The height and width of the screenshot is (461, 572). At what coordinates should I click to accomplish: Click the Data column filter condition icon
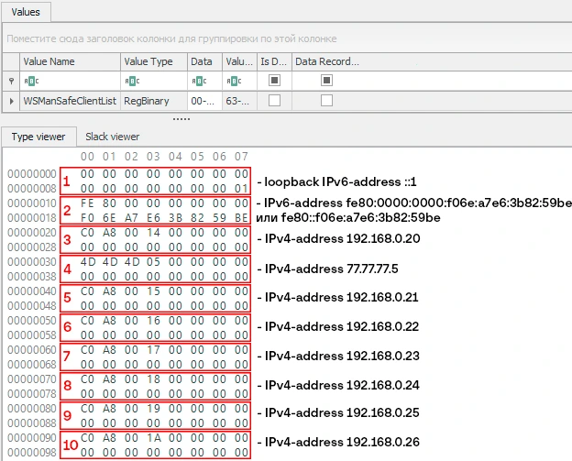[x=195, y=81]
